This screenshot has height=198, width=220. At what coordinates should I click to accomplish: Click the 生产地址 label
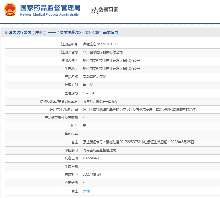pyautogui.click(x=71, y=69)
